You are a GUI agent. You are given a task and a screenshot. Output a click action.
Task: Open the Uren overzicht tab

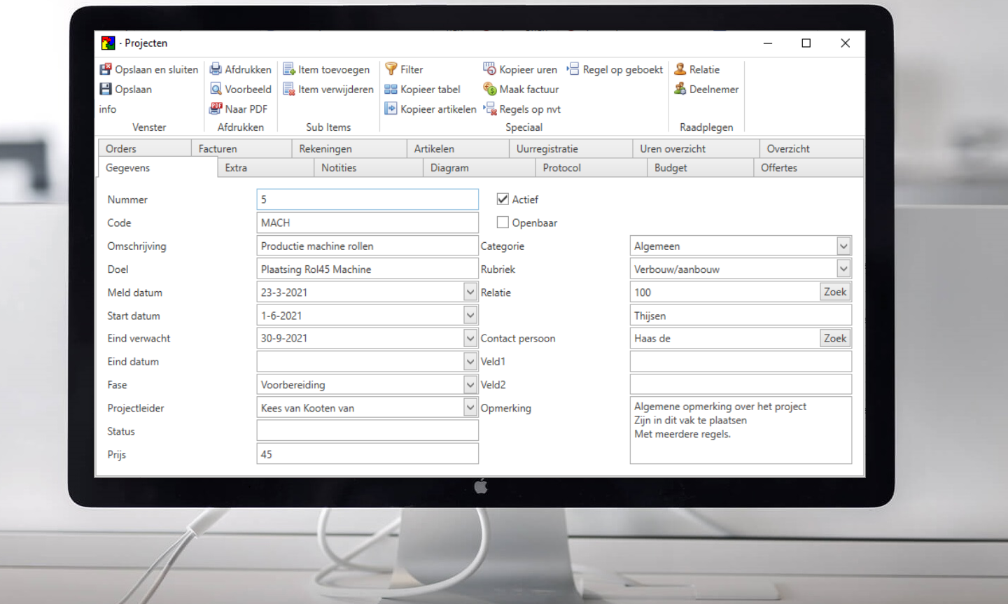pyautogui.click(x=696, y=148)
